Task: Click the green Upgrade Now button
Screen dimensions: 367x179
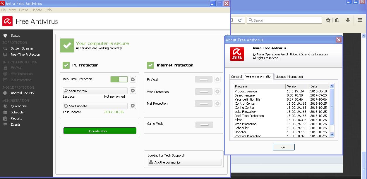Action: (100, 131)
